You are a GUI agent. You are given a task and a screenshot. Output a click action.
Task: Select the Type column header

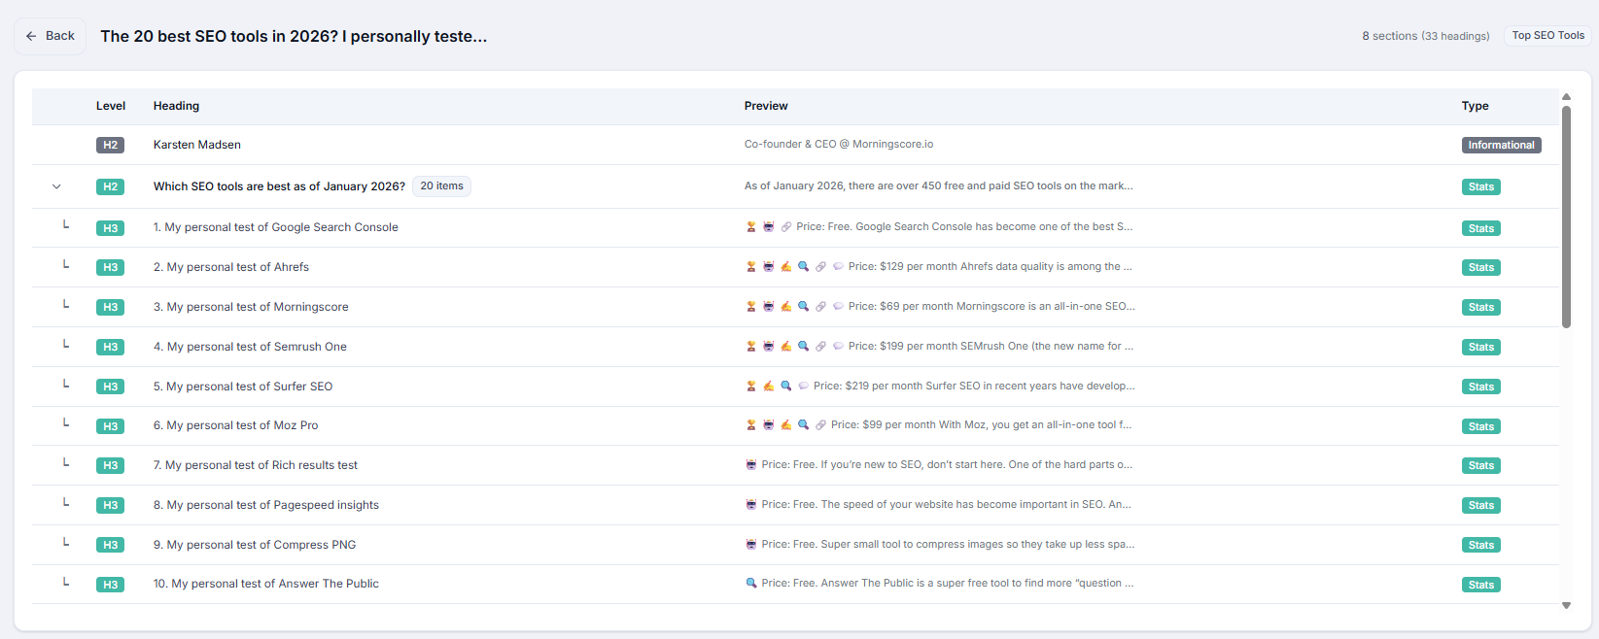click(x=1475, y=106)
